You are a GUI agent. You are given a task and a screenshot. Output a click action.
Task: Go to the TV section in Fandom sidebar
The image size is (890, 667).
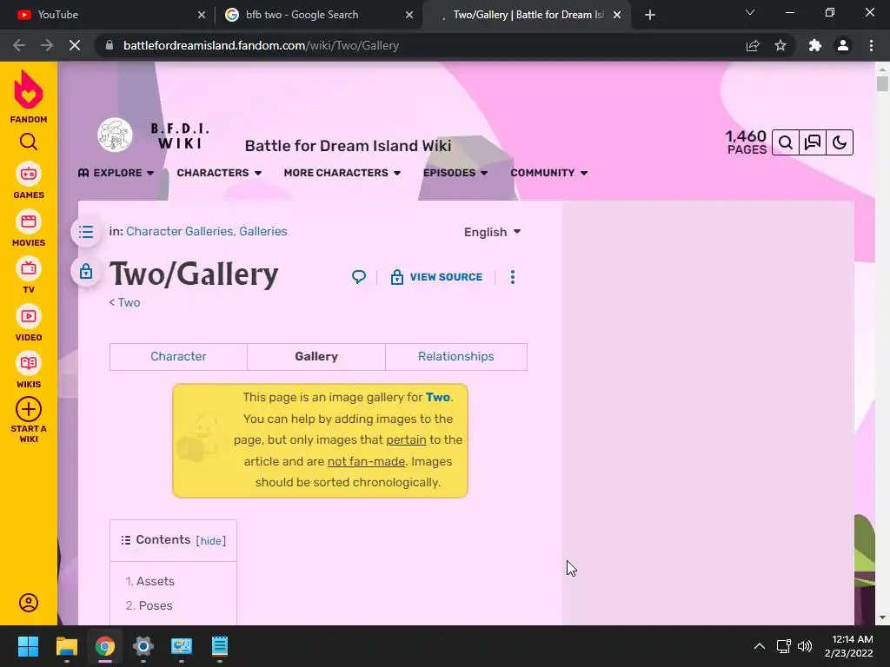[29, 276]
